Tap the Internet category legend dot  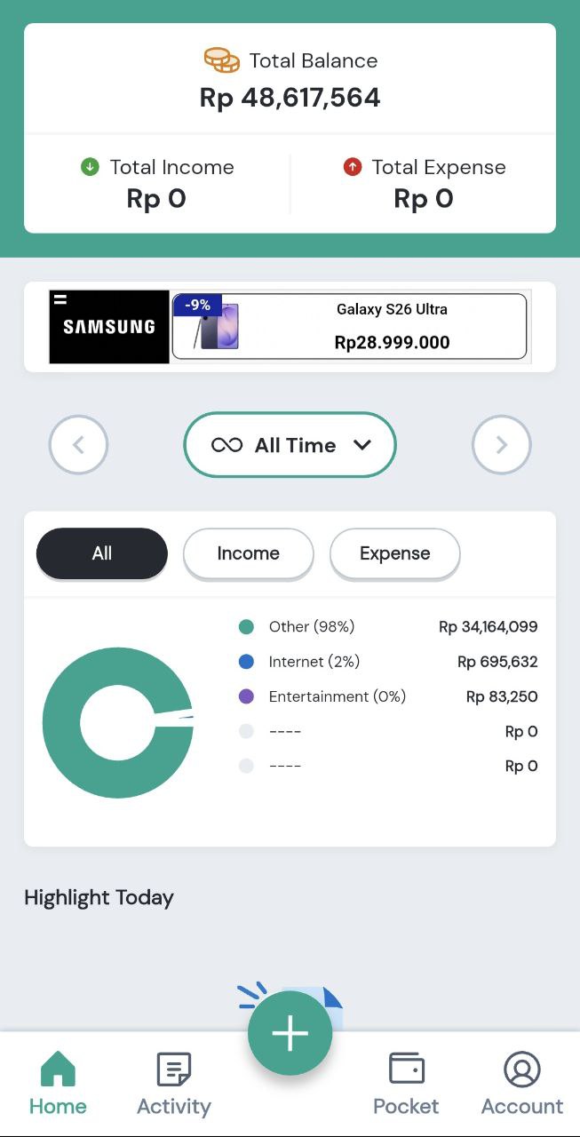pyautogui.click(x=246, y=661)
